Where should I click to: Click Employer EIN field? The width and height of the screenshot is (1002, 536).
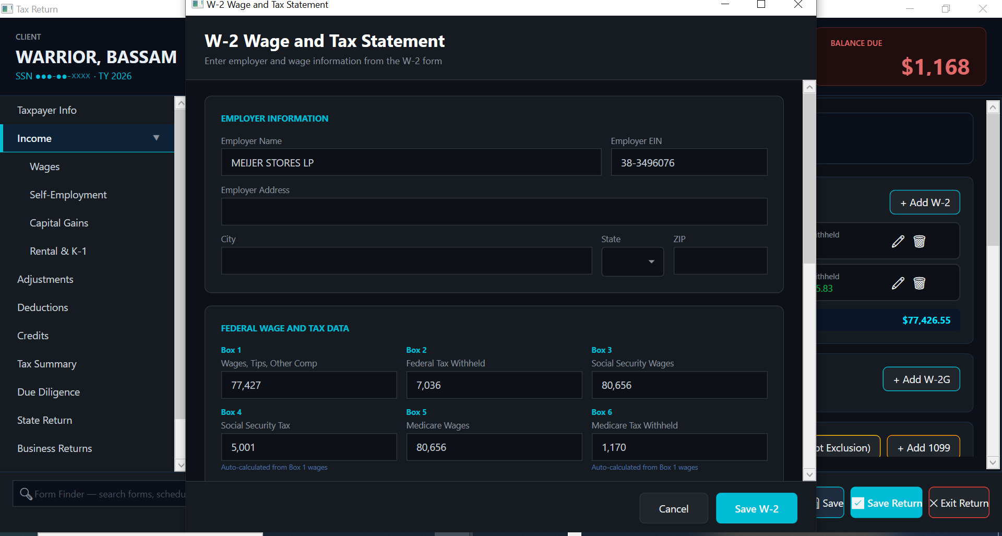click(x=689, y=163)
